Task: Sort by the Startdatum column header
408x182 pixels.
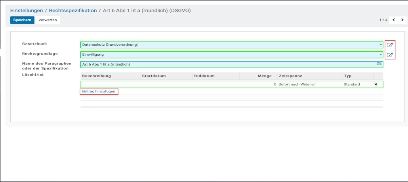Action: tap(154, 76)
